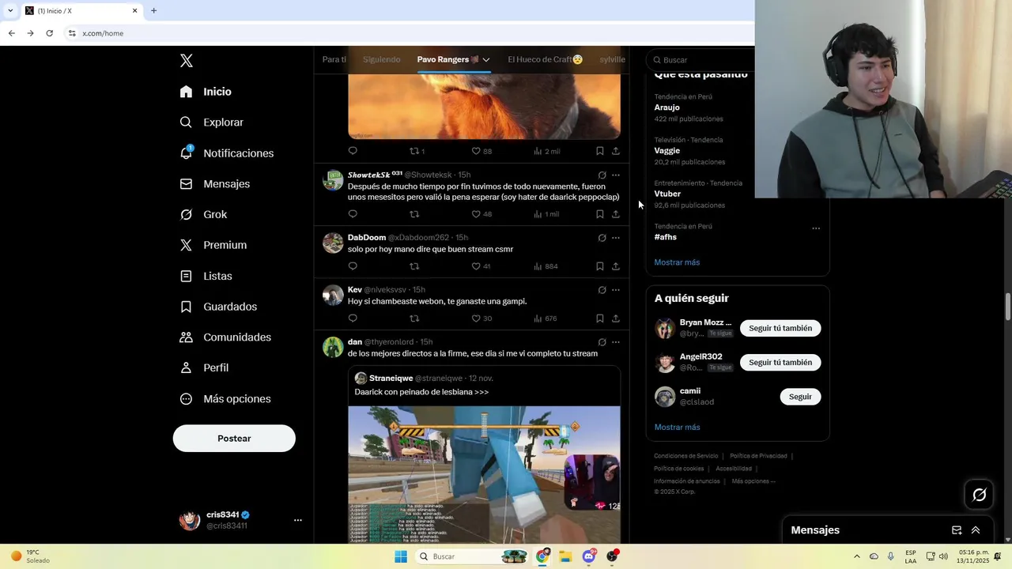Repost the ShowtekSk post
The width and height of the screenshot is (1012, 569).
(x=414, y=214)
